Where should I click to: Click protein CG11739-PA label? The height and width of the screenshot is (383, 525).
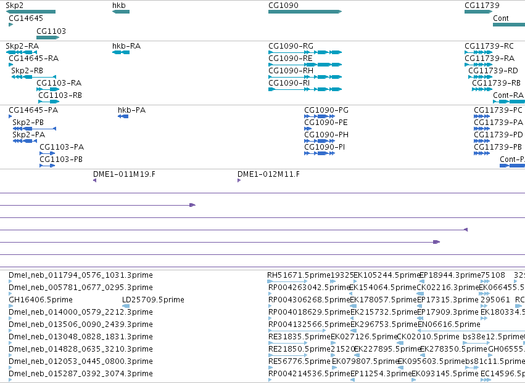click(498, 123)
